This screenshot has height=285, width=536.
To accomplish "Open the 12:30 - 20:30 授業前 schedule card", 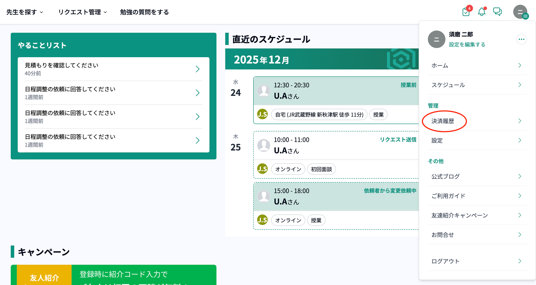I will click(x=335, y=91).
